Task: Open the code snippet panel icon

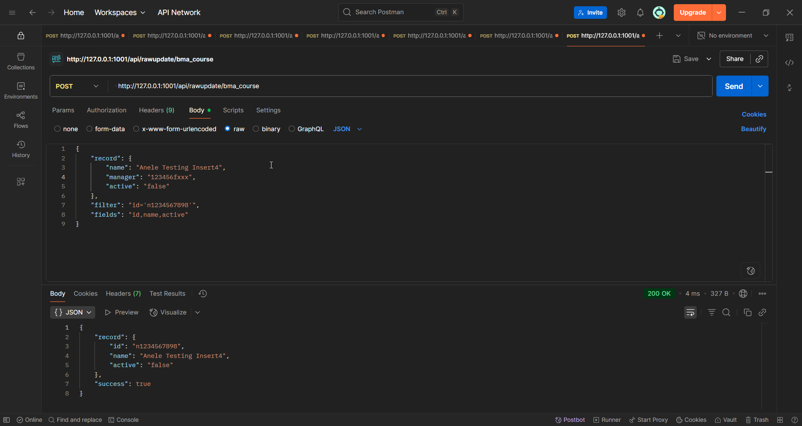Action: click(789, 63)
